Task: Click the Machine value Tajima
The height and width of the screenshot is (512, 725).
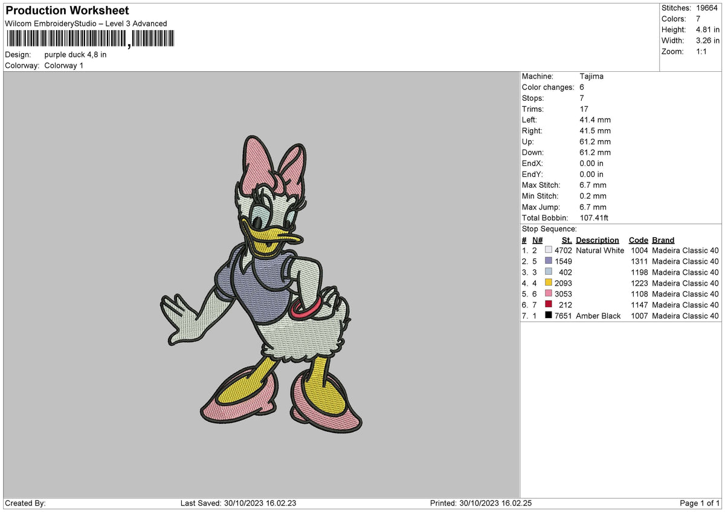Action: click(x=591, y=76)
